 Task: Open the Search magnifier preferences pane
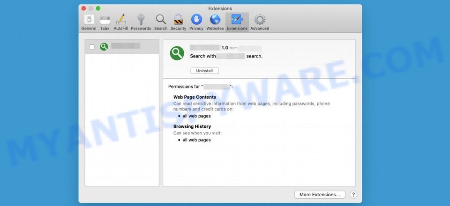click(161, 22)
